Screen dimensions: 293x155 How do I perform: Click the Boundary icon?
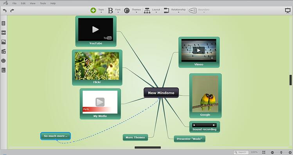(192, 11)
